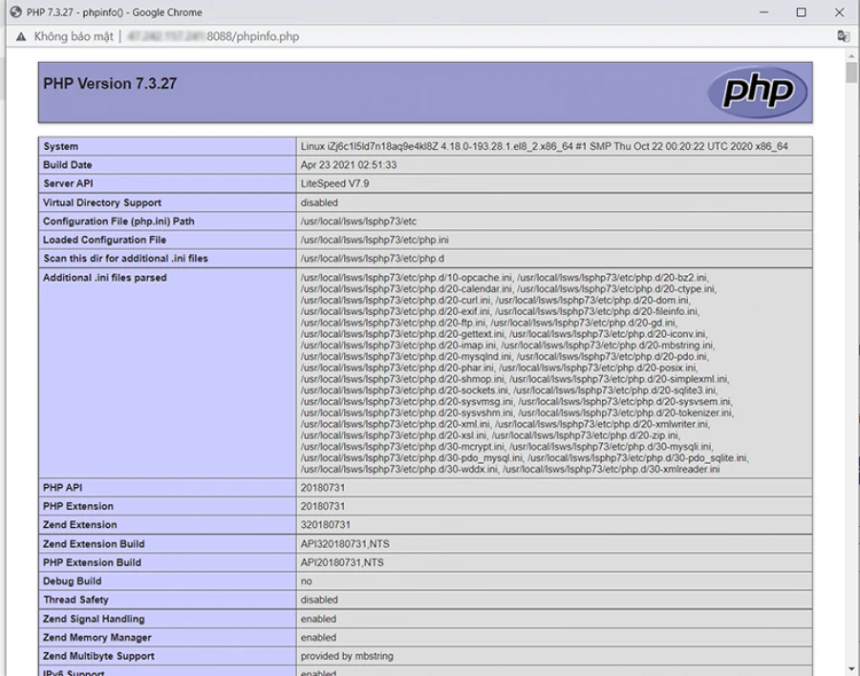Click the path '/usr/local/lsws/lsphp73/etc'
Image resolution: width=860 pixels, height=676 pixels.
pos(358,221)
